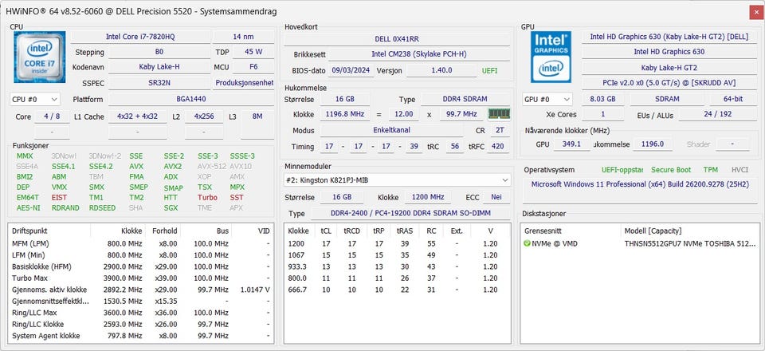Image resolution: width=765 pixels, height=351 pixels.
Task: Click the tCL column header in timings table
Action: point(326,231)
